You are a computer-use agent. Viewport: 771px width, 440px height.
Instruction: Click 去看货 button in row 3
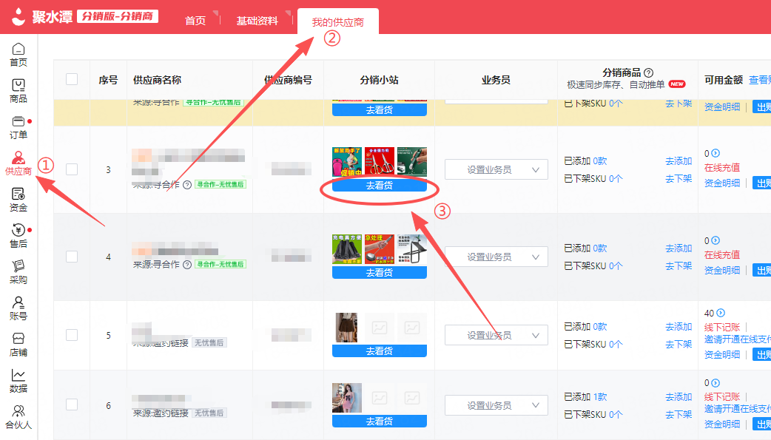tap(379, 186)
